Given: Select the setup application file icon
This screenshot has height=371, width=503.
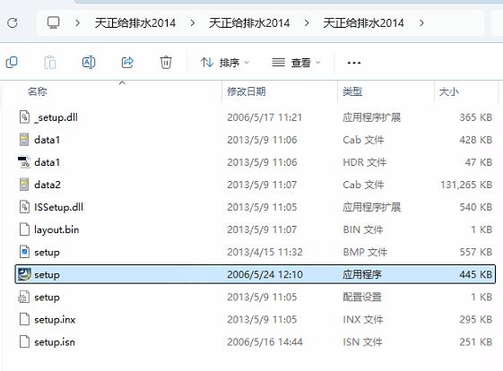Looking at the screenshot, I should point(24,274).
